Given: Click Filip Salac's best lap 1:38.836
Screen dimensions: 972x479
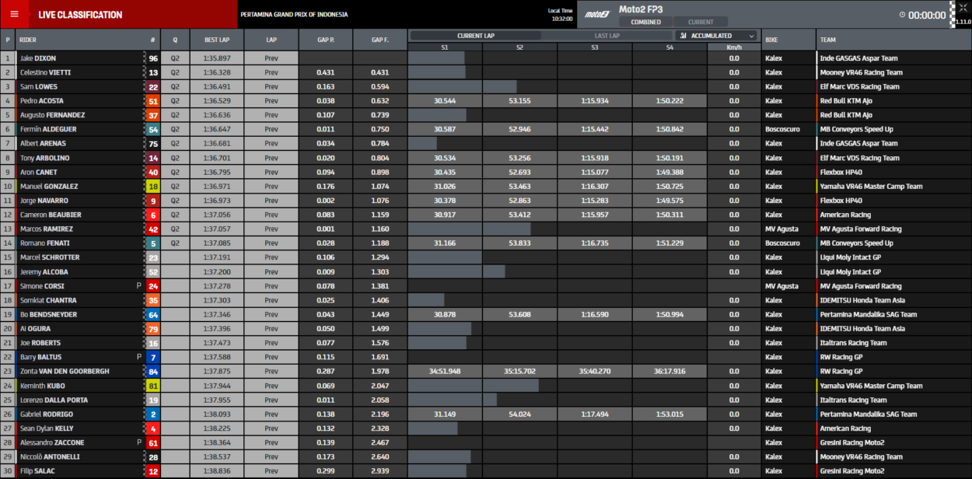Looking at the screenshot, I should coord(217,471).
